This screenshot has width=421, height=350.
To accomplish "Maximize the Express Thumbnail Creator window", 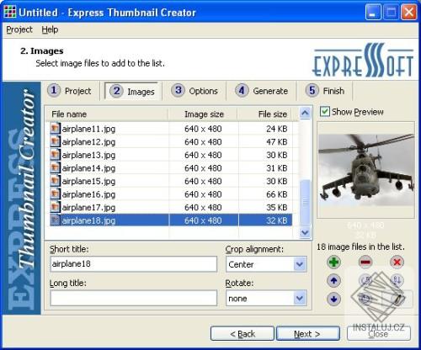I will tap(391, 13).
